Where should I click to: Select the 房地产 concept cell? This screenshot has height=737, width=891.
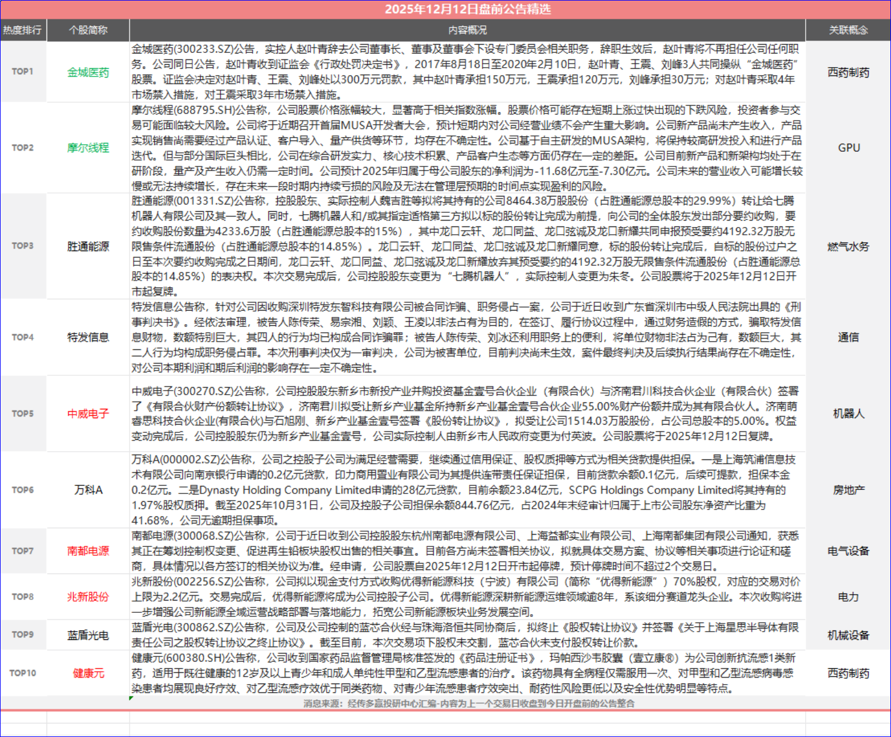[849, 490]
